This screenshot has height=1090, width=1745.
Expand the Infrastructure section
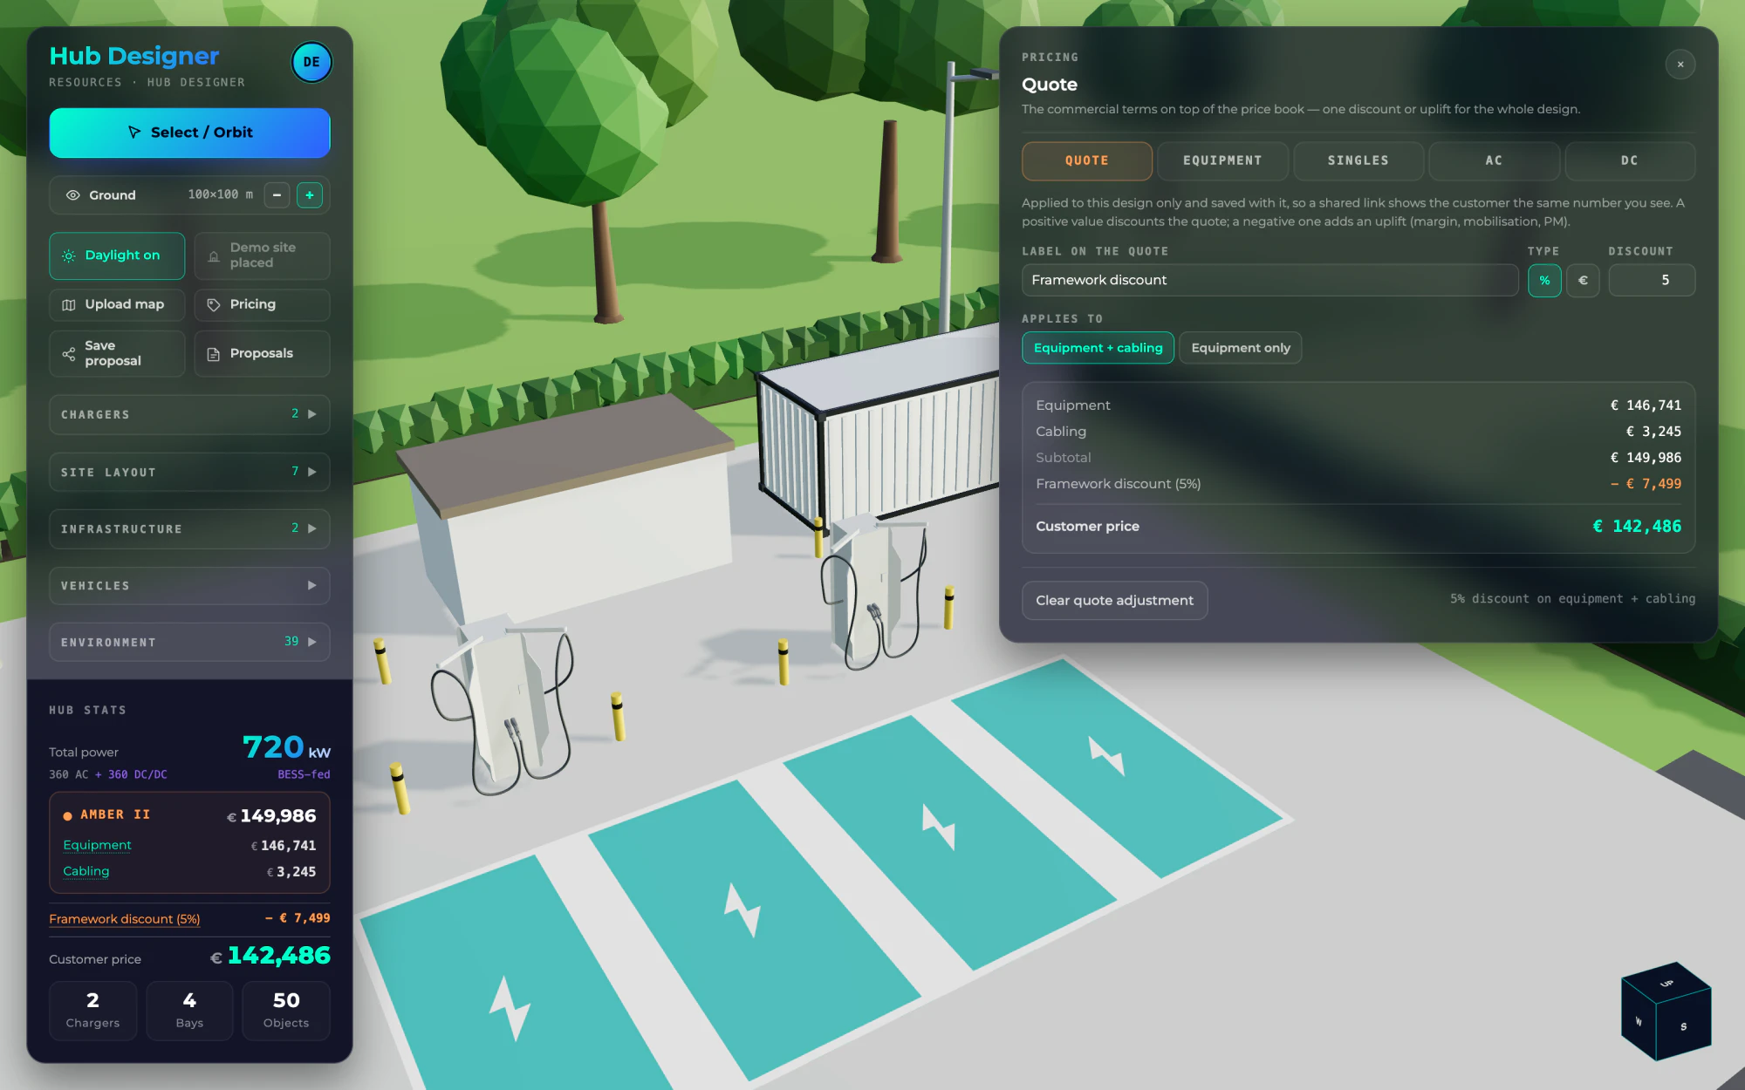click(189, 528)
